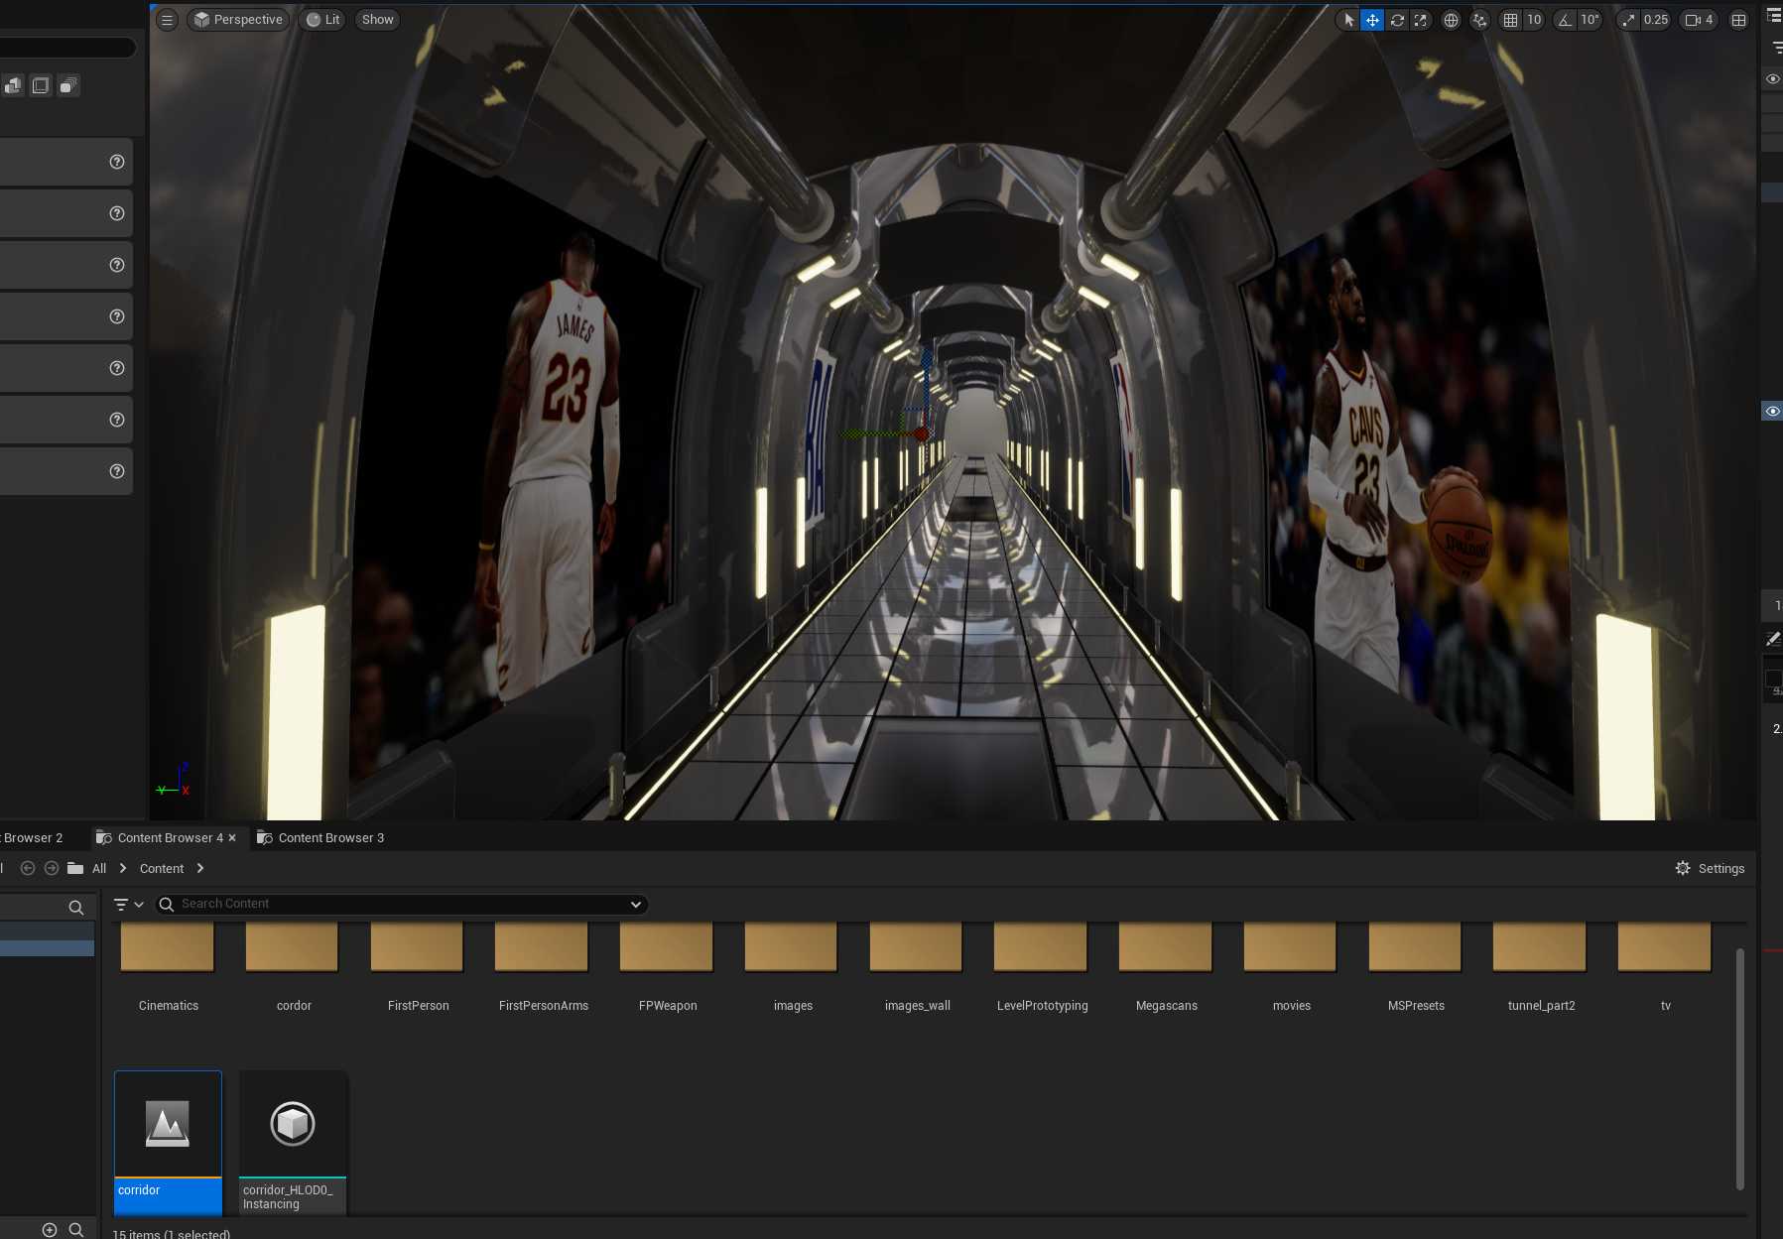Open the content filter dropdown

pyautogui.click(x=129, y=904)
